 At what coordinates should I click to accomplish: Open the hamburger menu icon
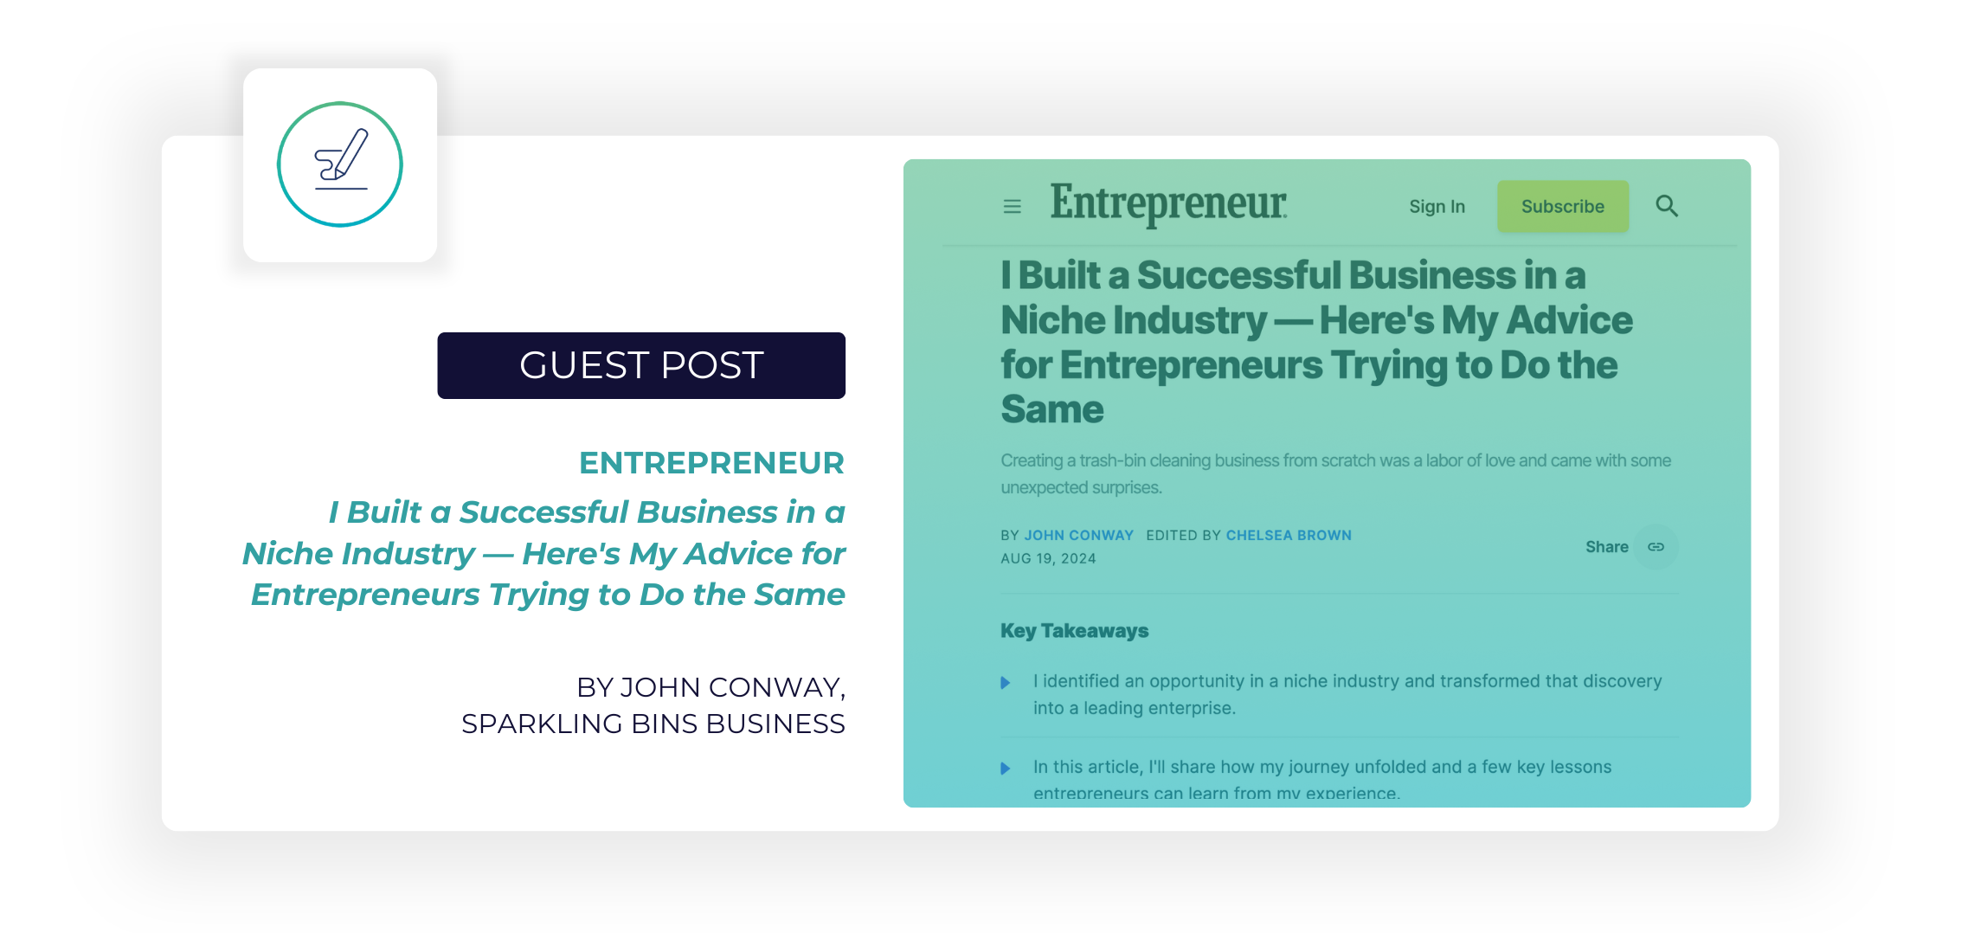click(x=1012, y=207)
